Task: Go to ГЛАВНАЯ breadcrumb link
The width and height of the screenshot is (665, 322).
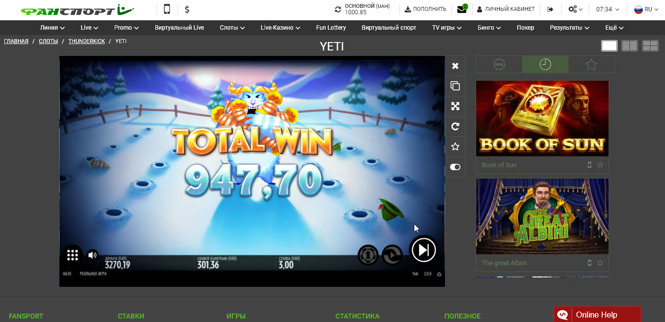Action: [x=16, y=42]
